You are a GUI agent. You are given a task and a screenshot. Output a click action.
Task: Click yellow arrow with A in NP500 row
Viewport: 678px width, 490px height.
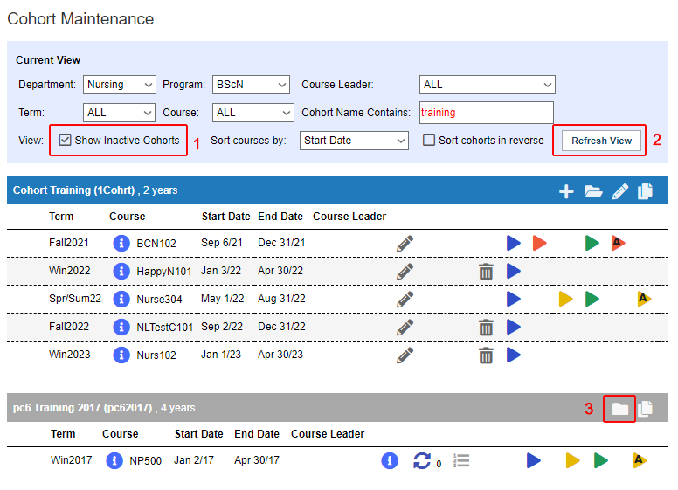click(640, 460)
